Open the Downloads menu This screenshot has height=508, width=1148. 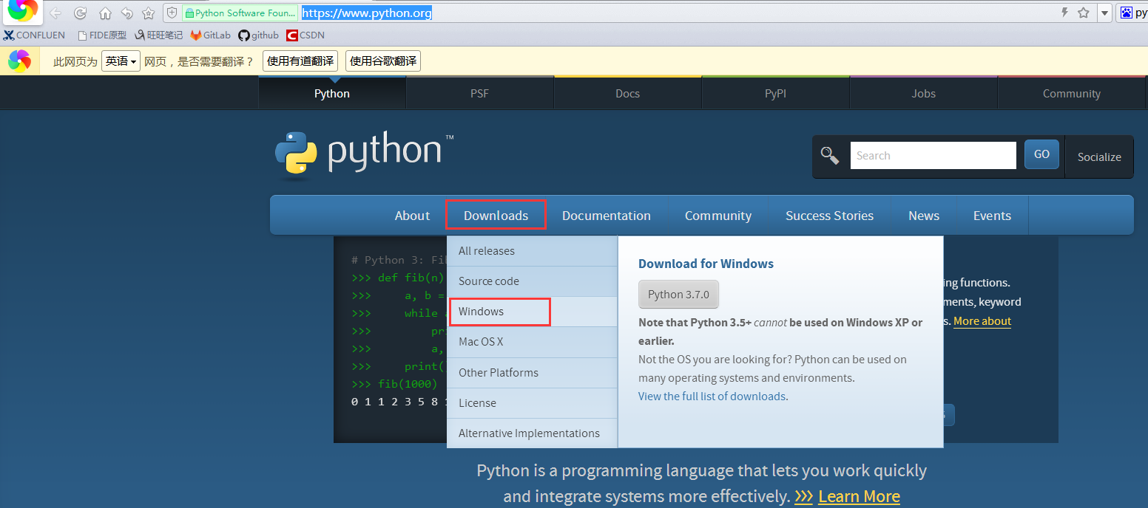click(x=496, y=216)
